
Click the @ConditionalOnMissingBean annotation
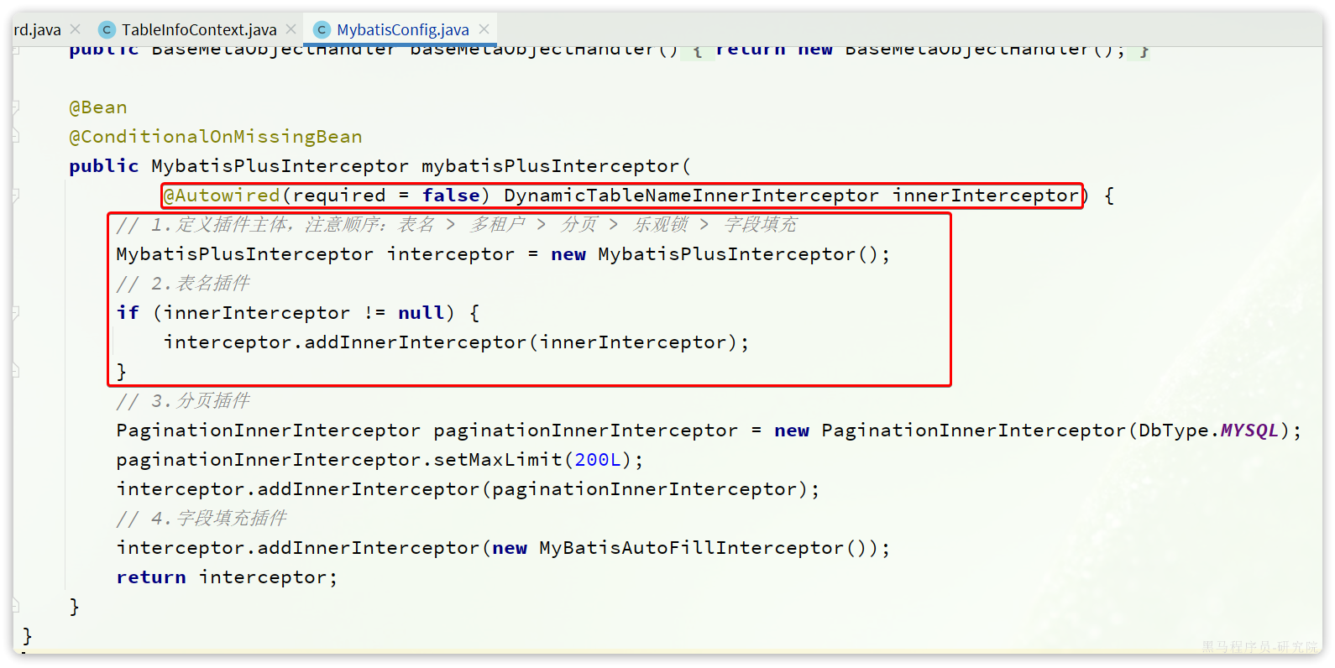216,136
